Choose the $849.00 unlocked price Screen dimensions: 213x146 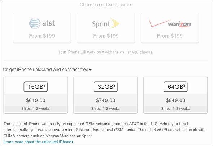pyautogui.click(x=175, y=100)
